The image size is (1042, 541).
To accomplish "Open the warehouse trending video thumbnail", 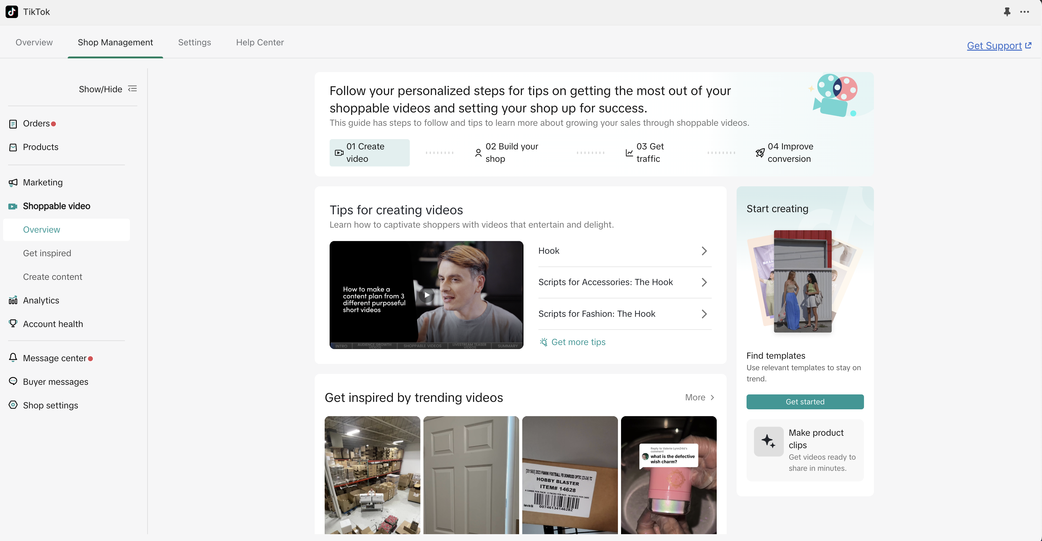I will click(x=372, y=475).
